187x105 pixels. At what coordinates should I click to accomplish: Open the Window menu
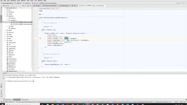click(40, 1)
